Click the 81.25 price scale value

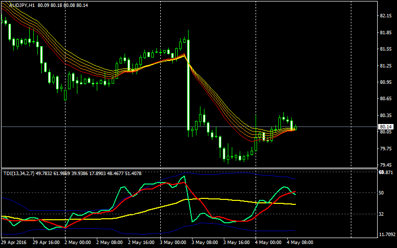pyautogui.click(x=385, y=65)
